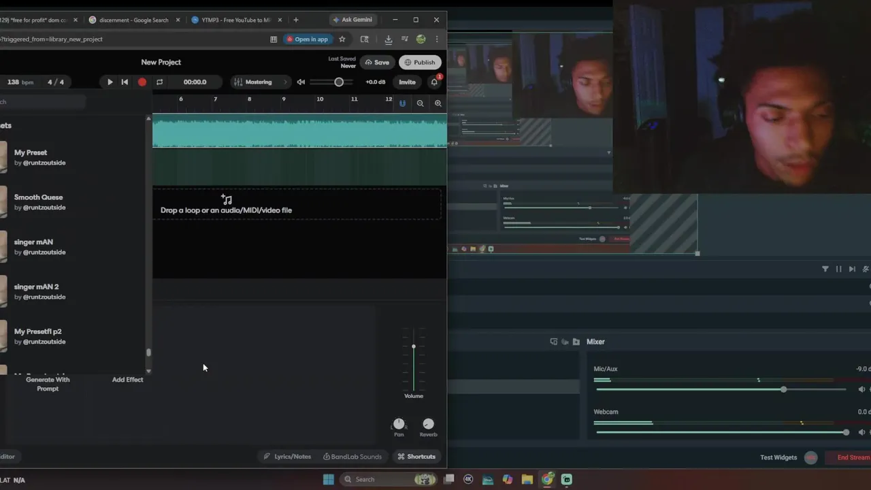Click Open in app in the address bar
Screen dimensions: 871x490
click(308, 39)
